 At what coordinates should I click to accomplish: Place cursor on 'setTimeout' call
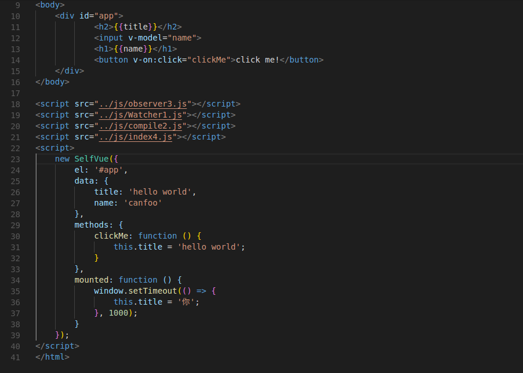[x=152, y=291]
